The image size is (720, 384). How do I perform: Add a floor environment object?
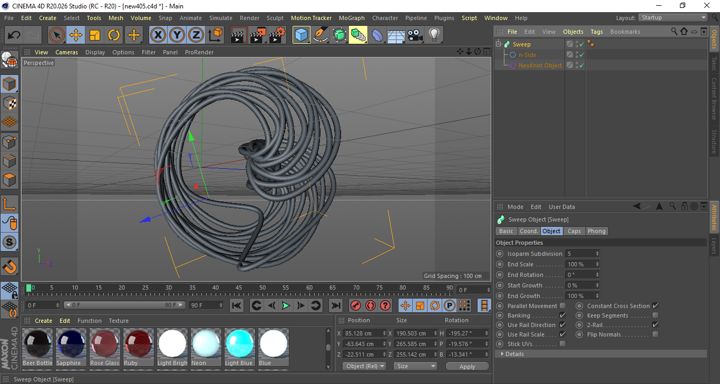pos(396,35)
